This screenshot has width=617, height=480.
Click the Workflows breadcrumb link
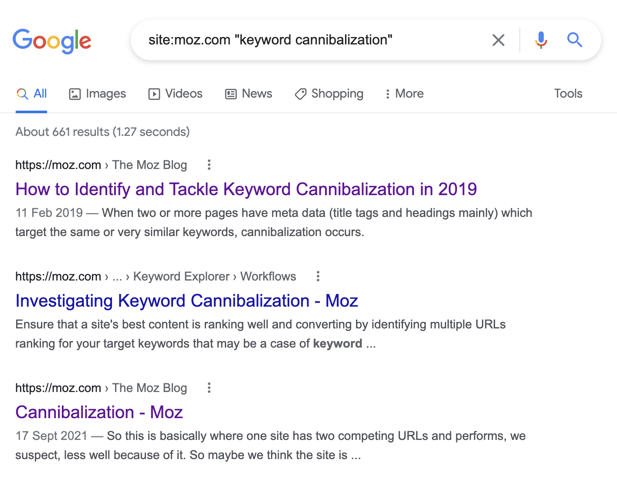click(268, 276)
